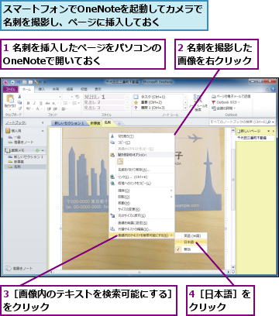Viewport: 279px width, 316px height.
Task: Open the 新しいセクション 1 section tab
Action: pos(68,123)
